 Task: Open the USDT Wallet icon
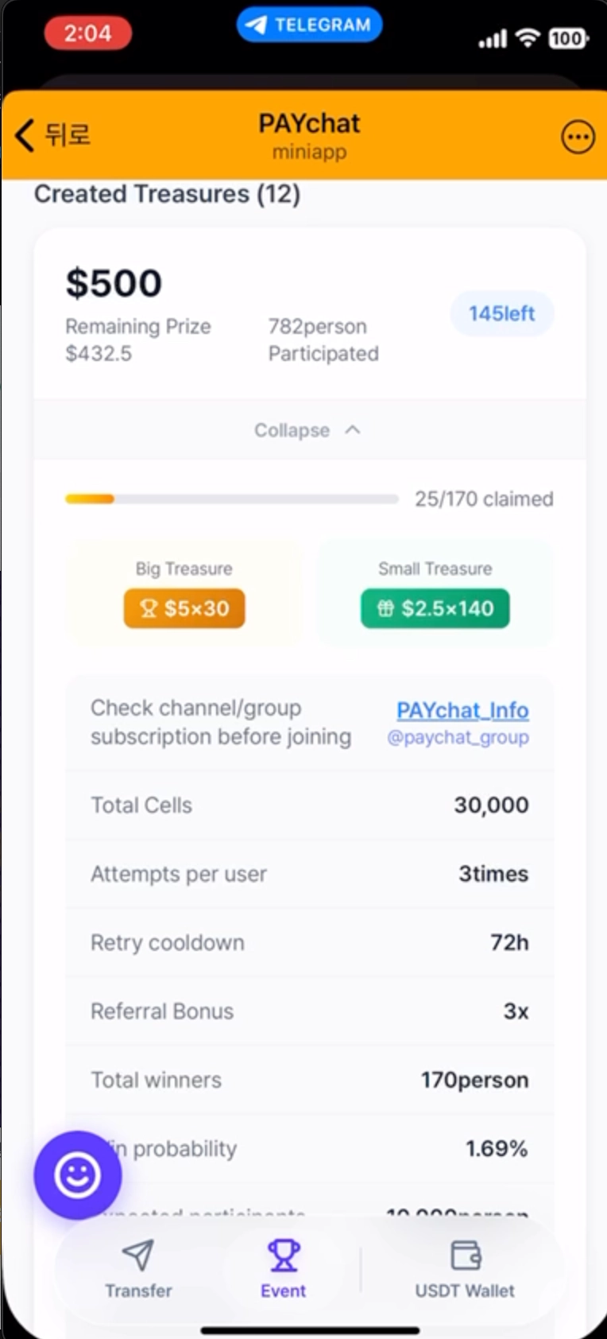click(466, 1255)
